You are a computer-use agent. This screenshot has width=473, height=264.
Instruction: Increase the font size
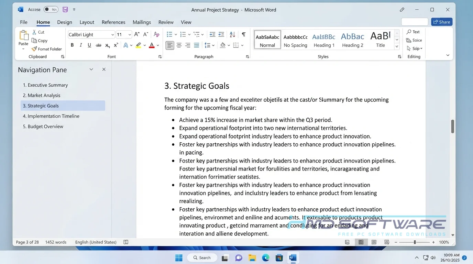click(x=137, y=34)
